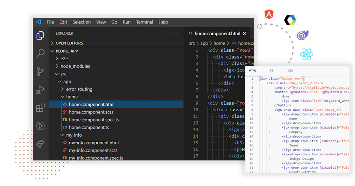Open the Search view in activity bar

click(41, 53)
